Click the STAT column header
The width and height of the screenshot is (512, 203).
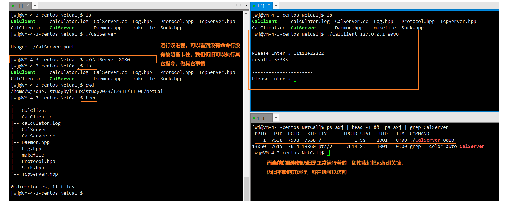tap(366, 134)
